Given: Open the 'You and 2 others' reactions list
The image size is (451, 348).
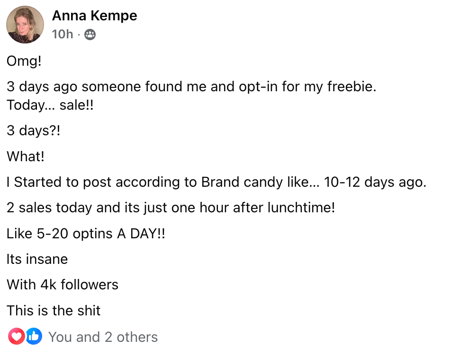Looking at the screenshot, I should pos(103,337).
